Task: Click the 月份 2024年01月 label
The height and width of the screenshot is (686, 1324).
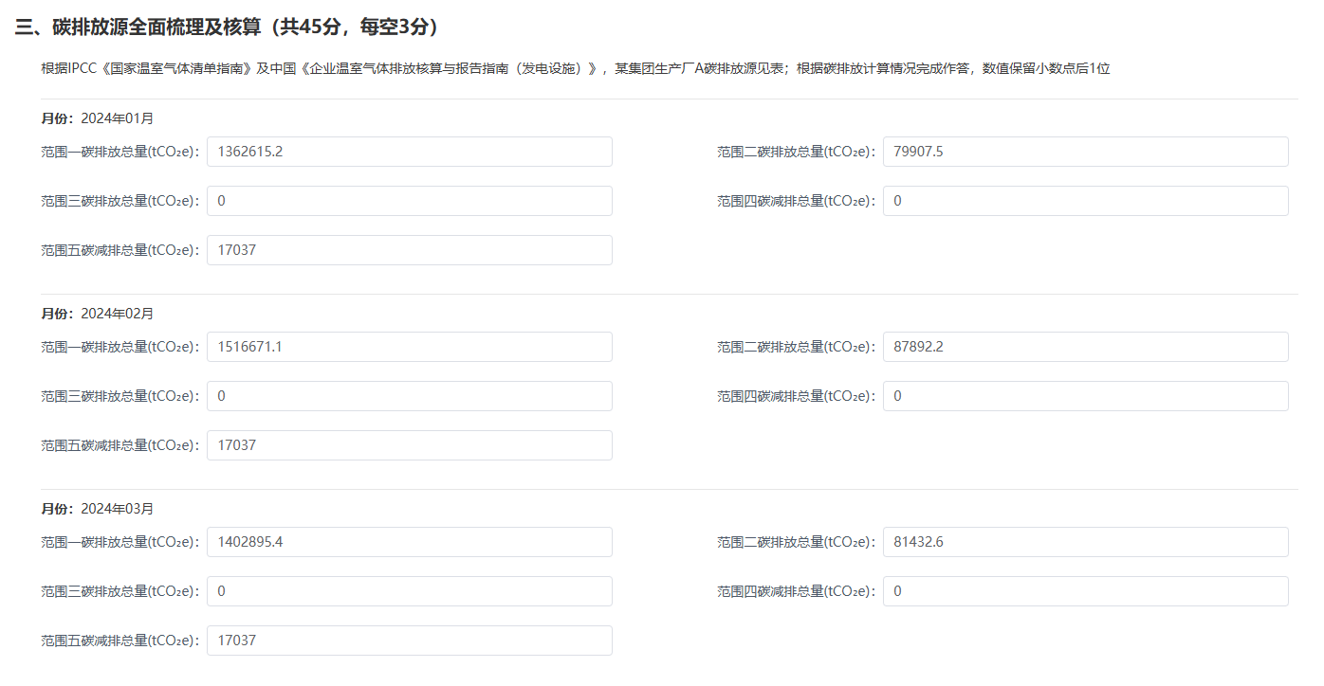Action: click(x=99, y=119)
